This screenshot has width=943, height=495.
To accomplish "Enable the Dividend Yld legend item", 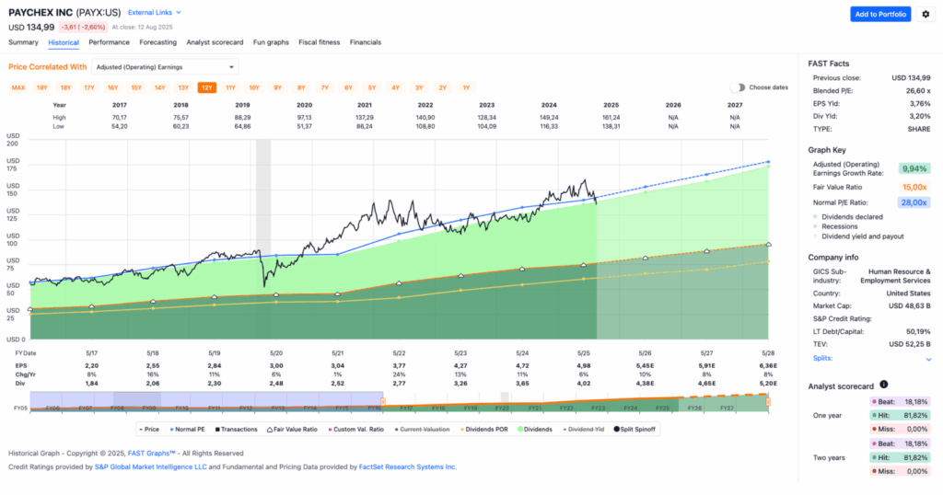I will coord(583,429).
